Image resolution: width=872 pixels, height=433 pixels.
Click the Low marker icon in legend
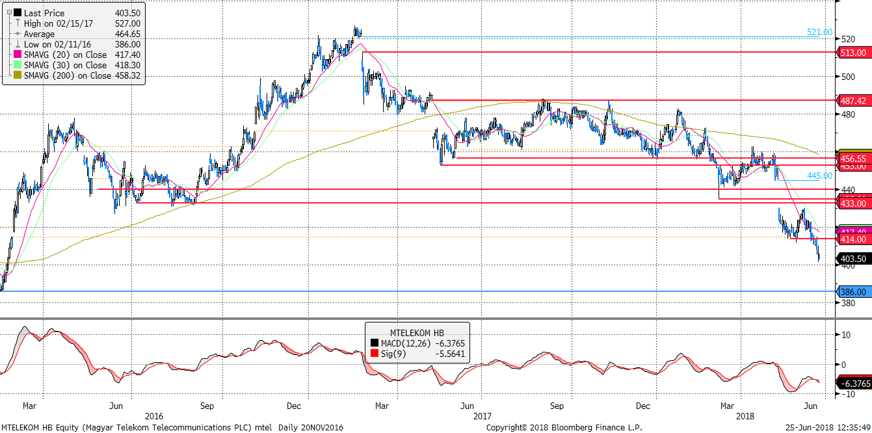point(17,44)
